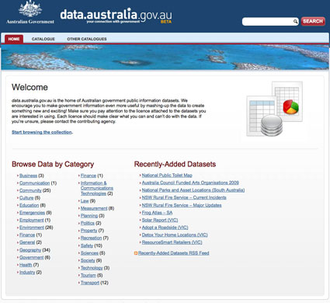
Task: Open NSW Rural Fire Service – Major Updates
Action: pos(182,205)
